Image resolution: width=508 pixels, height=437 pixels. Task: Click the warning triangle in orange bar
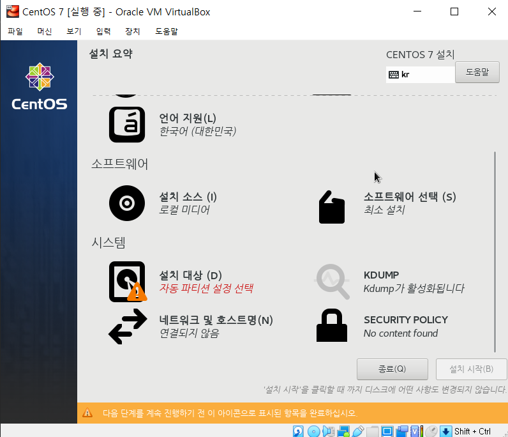coord(87,413)
